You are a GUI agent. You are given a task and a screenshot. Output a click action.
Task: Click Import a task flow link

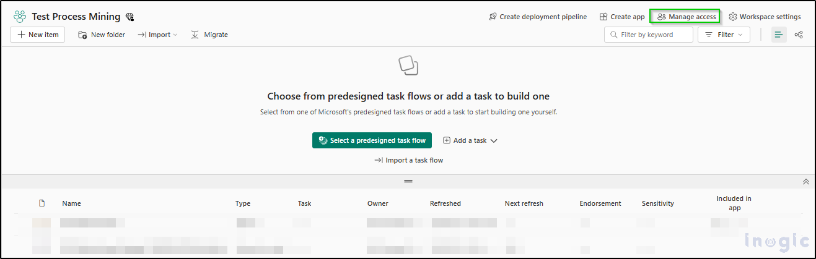408,160
